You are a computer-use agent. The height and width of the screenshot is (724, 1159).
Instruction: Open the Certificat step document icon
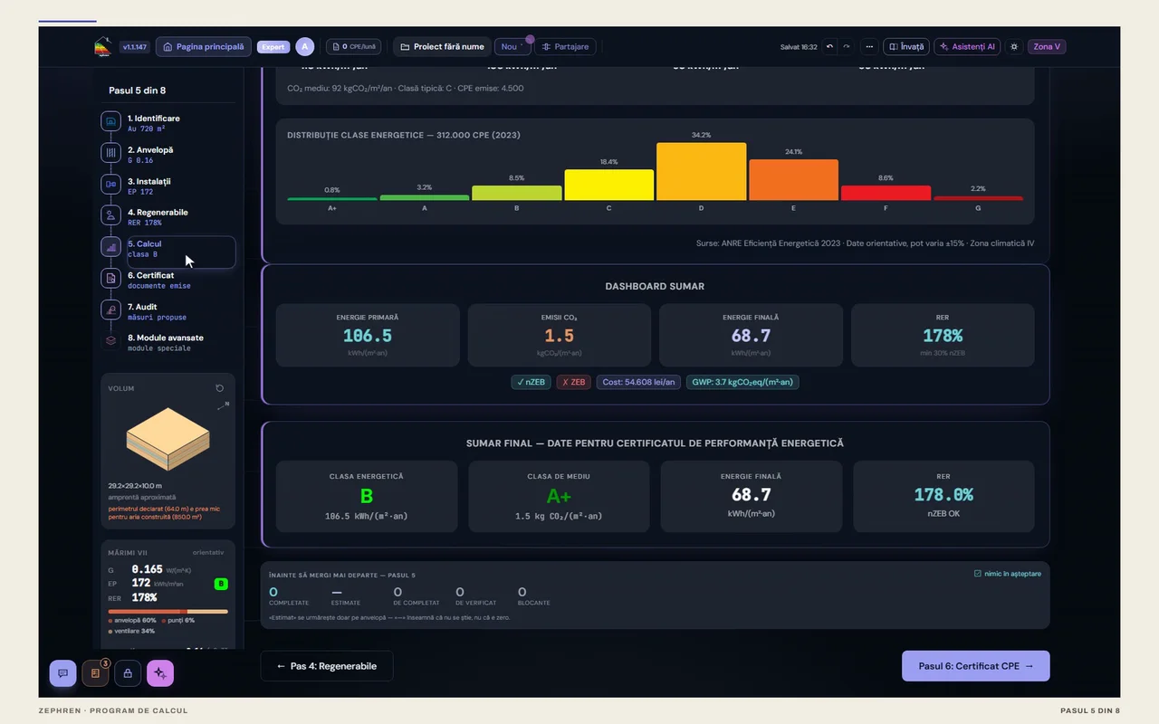pos(110,279)
